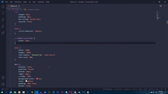168x94 pixels.
Task: Click the Watching Sass status item
Action: point(108,89)
